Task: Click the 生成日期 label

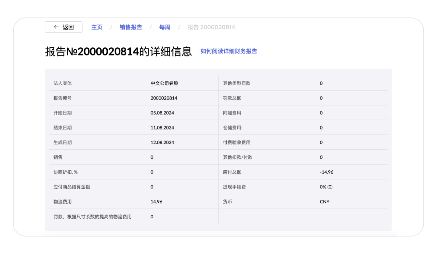Action: click(x=62, y=142)
